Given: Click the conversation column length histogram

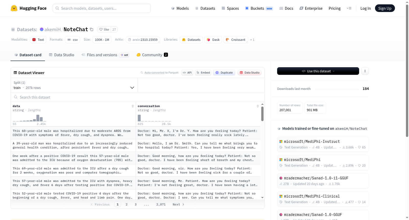Looking at the screenshot, I should click(154, 118).
